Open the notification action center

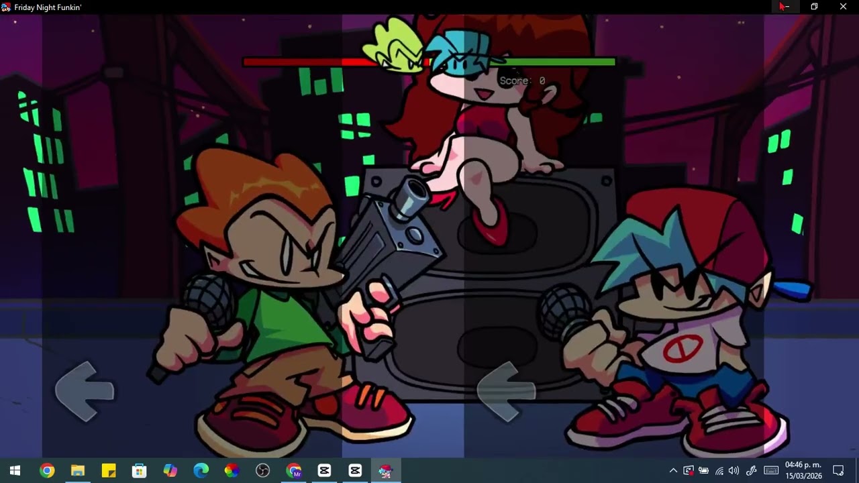coord(838,471)
